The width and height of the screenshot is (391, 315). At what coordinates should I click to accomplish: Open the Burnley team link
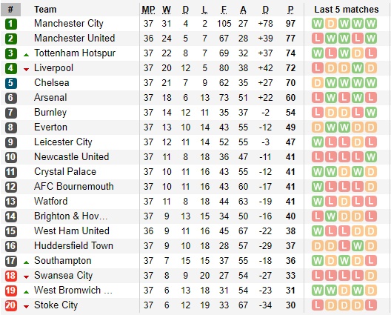(x=50, y=113)
